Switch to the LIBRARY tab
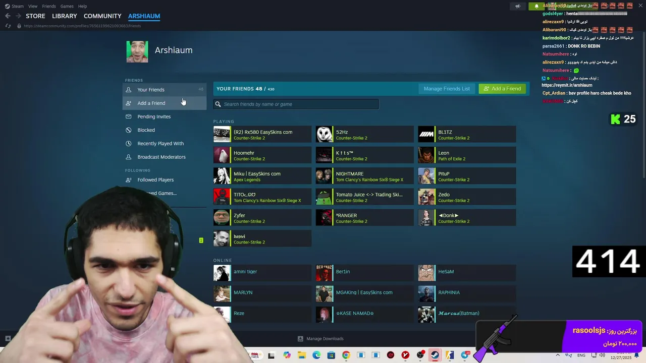This screenshot has height=363, width=646. (65, 16)
